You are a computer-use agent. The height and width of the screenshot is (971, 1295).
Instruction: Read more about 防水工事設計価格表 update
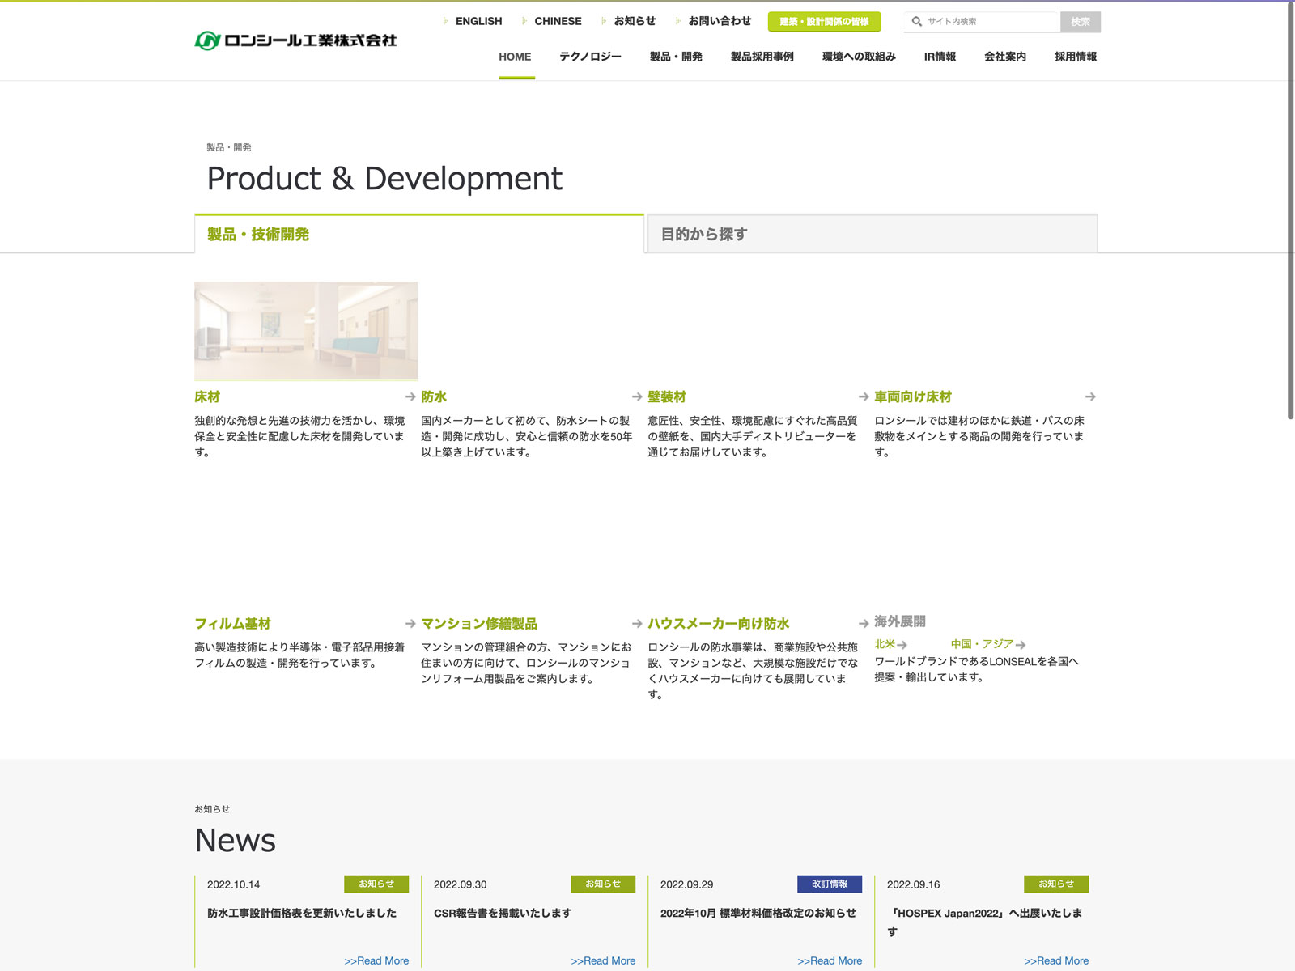(376, 960)
